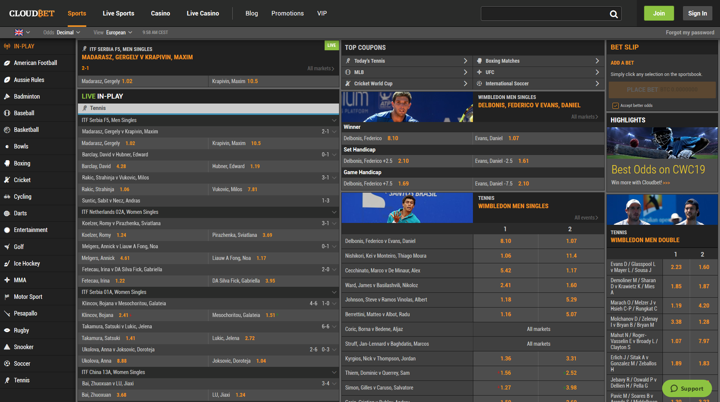This screenshot has height=402, width=720.
Task: Click the Badminton shuttlecock icon
Action: 7,96
